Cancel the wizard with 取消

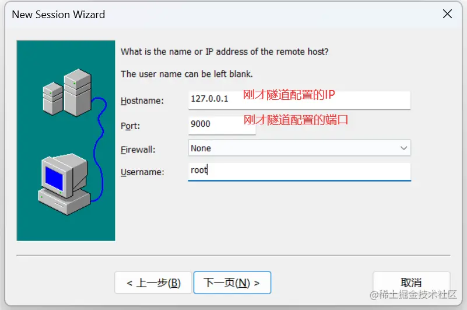click(x=411, y=282)
